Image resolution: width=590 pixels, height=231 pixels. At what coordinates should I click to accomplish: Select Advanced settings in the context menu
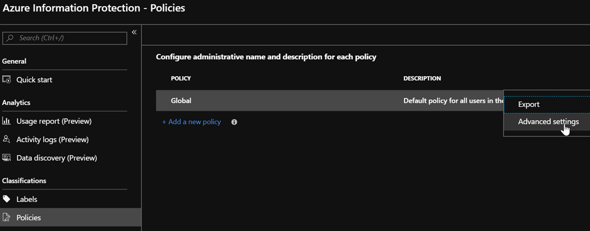pos(548,122)
